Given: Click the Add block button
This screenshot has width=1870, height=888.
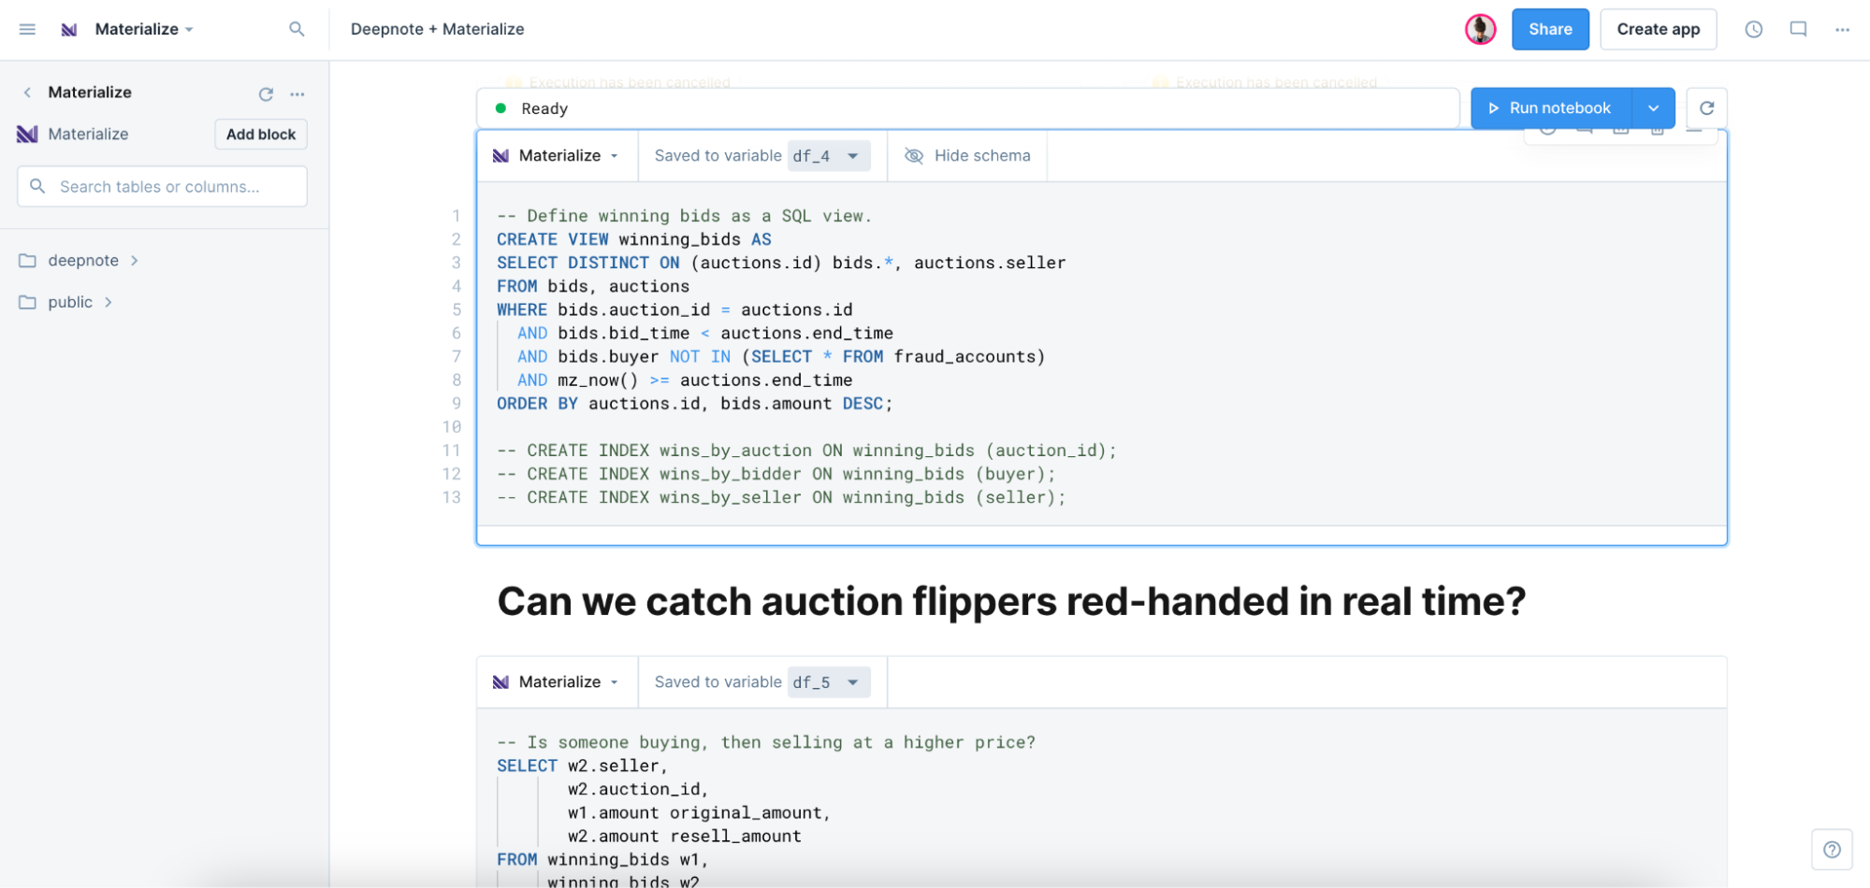Looking at the screenshot, I should [x=261, y=134].
